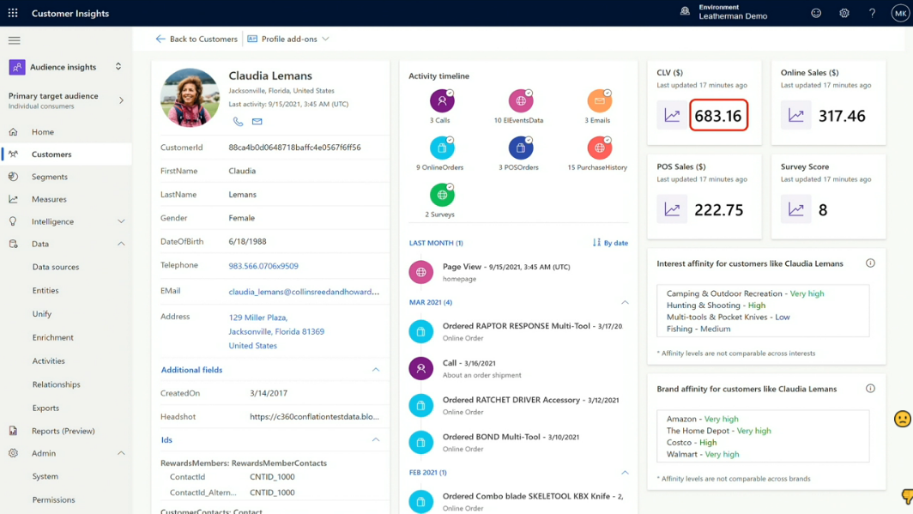Click the claudia_lemans email address link
This screenshot has width=913, height=514.
point(304,292)
